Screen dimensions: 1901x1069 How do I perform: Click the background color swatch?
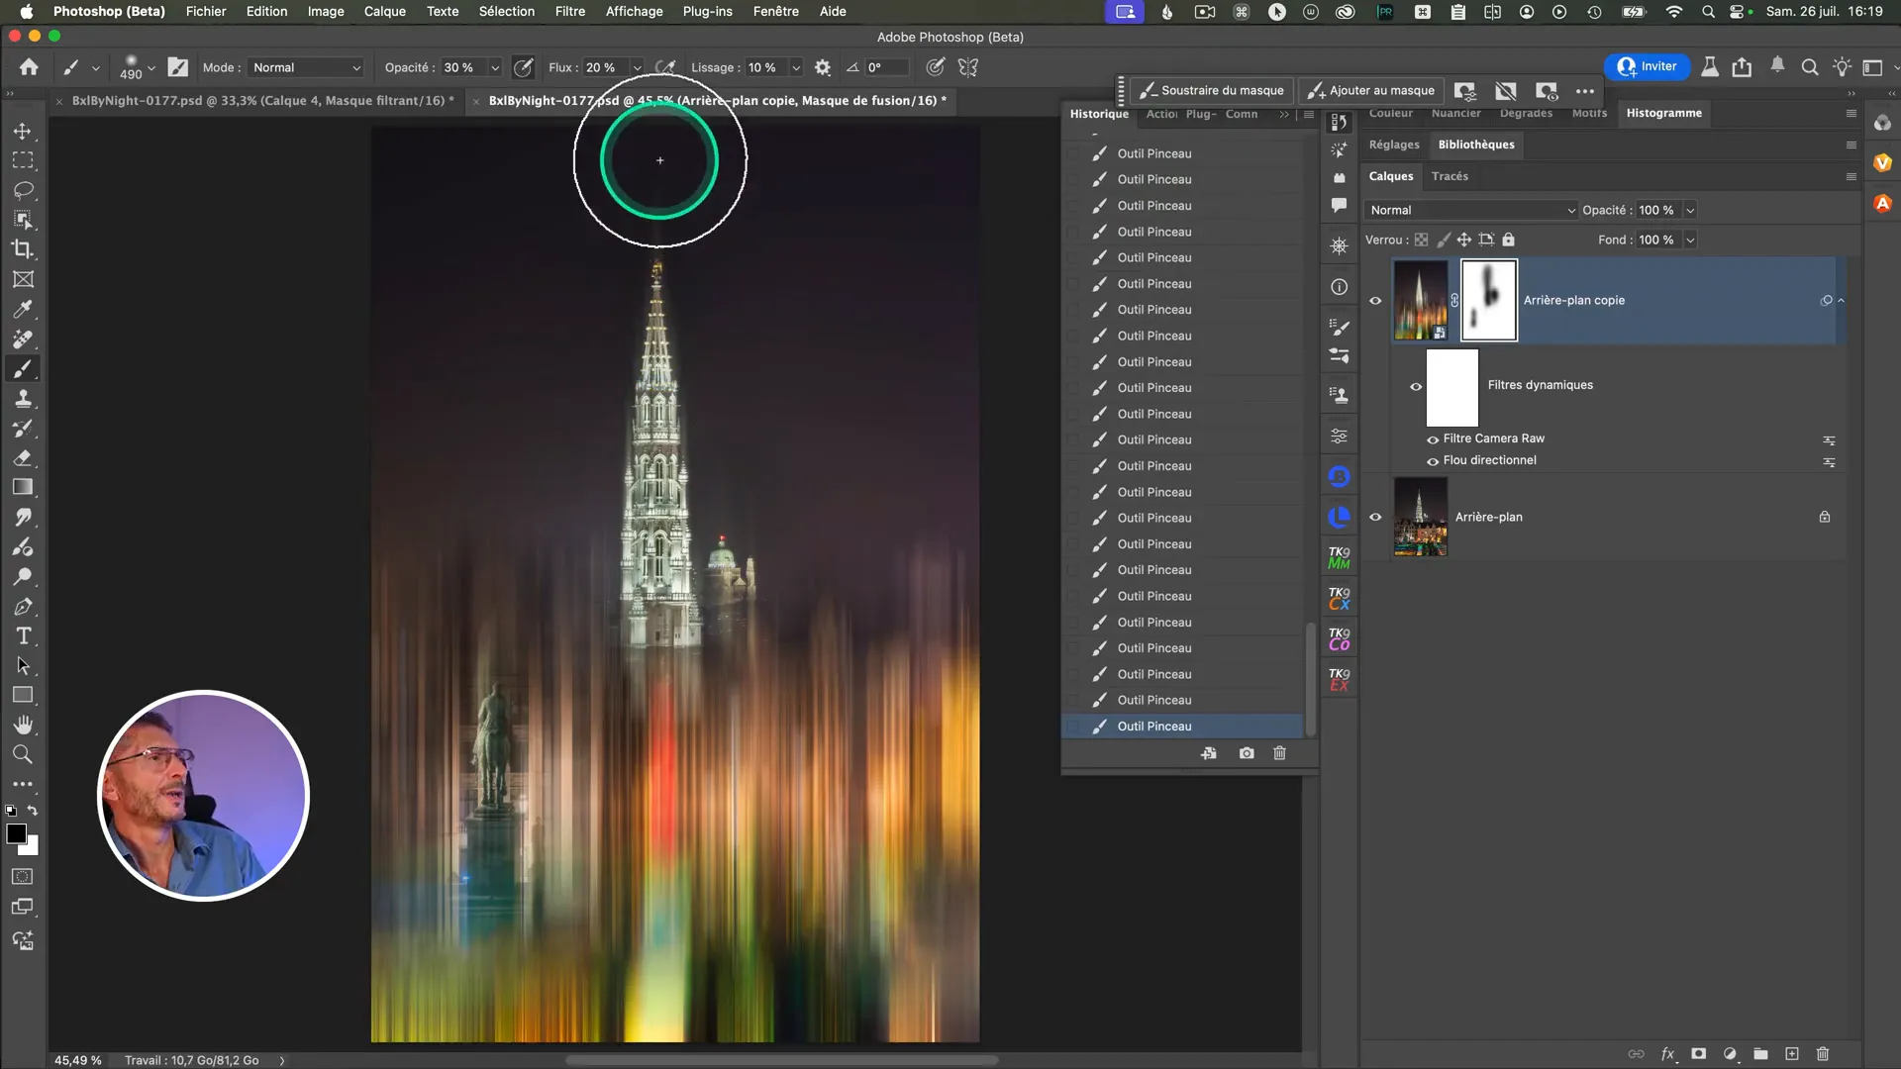pos(32,848)
